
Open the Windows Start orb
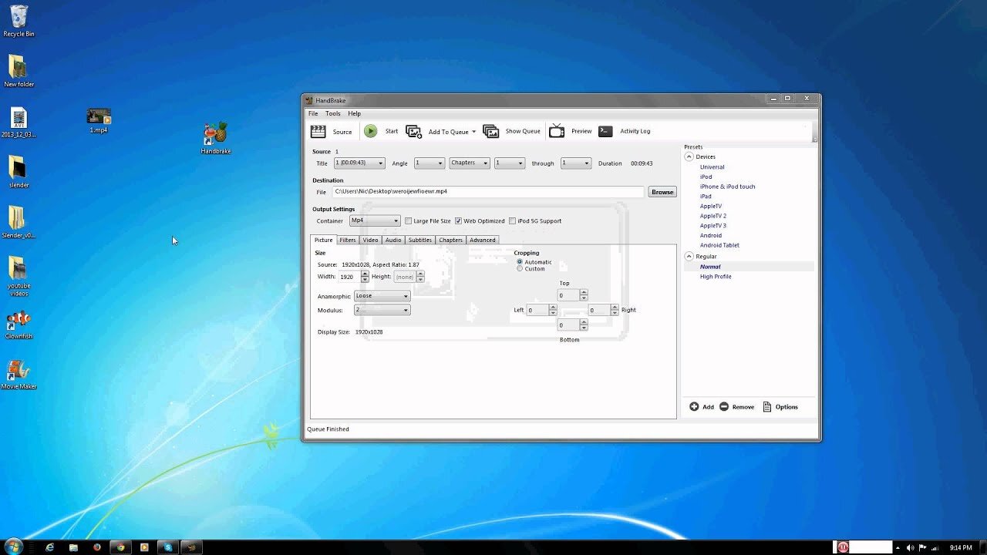tap(13, 547)
